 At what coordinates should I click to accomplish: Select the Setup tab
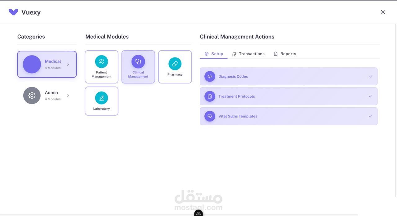(214, 54)
